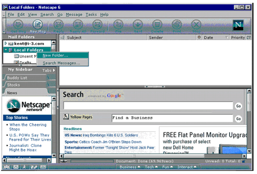This screenshot has width=257, height=174.
Task: Click the Forward toolbar icon
Action: [97, 25]
